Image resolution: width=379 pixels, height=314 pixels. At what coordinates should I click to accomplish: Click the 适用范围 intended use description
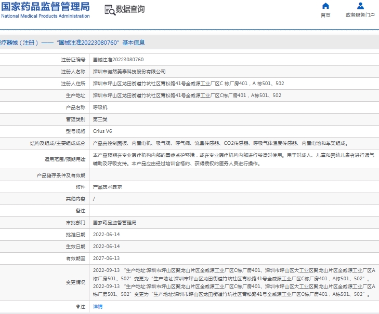coord(233,159)
